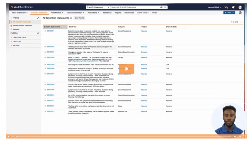Open statement SS-000001 link
The height and width of the screenshot is (143, 251).
[51, 31]
